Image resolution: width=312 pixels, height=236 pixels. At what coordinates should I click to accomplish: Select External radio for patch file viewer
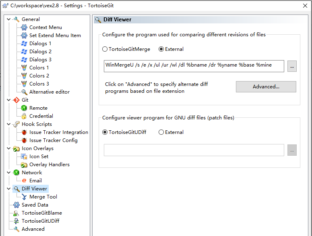point(161,132)
